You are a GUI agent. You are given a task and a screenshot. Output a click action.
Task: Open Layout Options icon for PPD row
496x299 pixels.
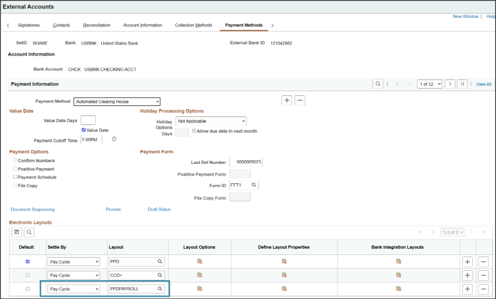point(199,261)
